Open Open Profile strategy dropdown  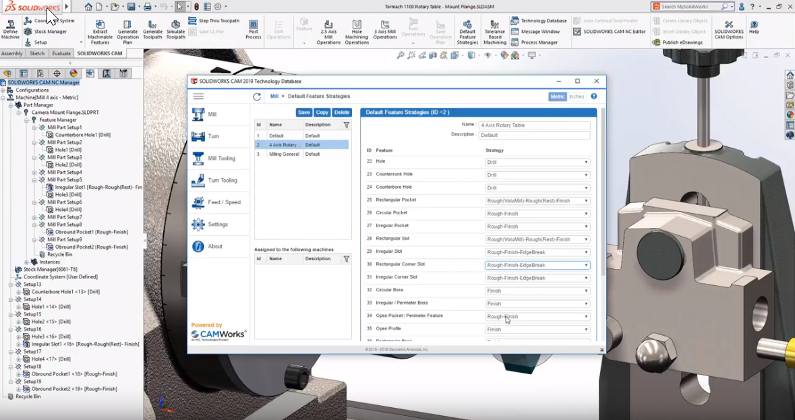(x=537, y=329)
